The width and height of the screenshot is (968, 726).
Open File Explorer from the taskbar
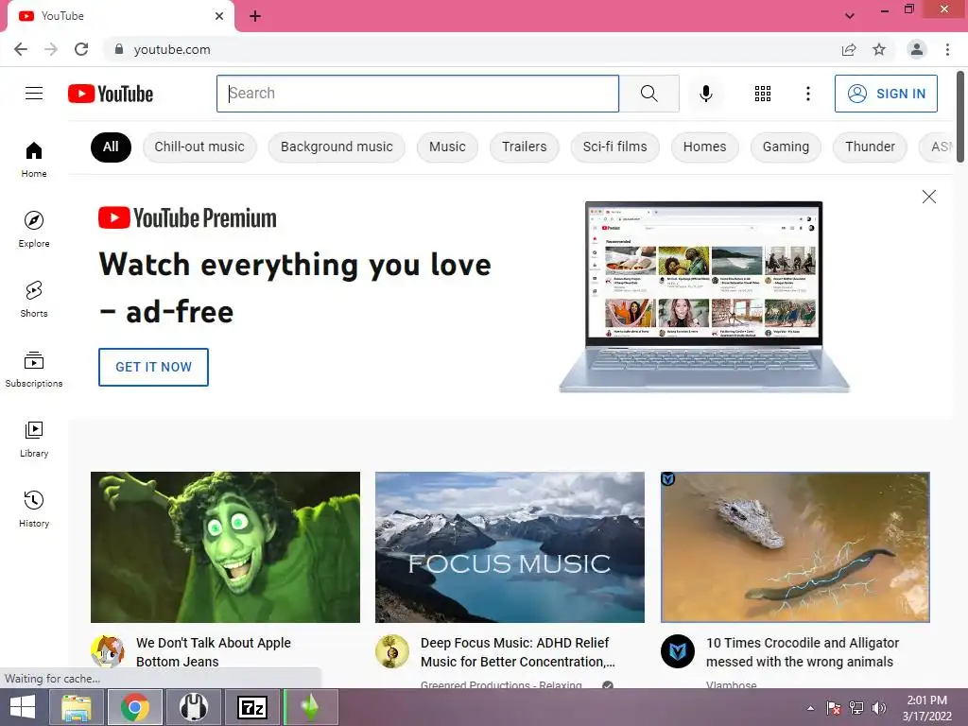[x=76, y=707]
